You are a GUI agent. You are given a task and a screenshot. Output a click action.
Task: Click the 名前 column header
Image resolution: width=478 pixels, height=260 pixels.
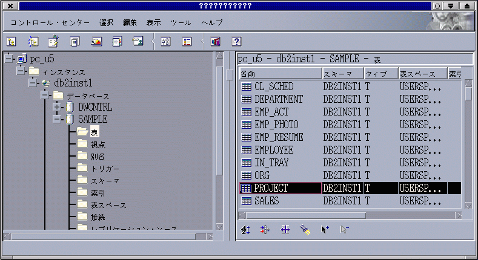279,73
